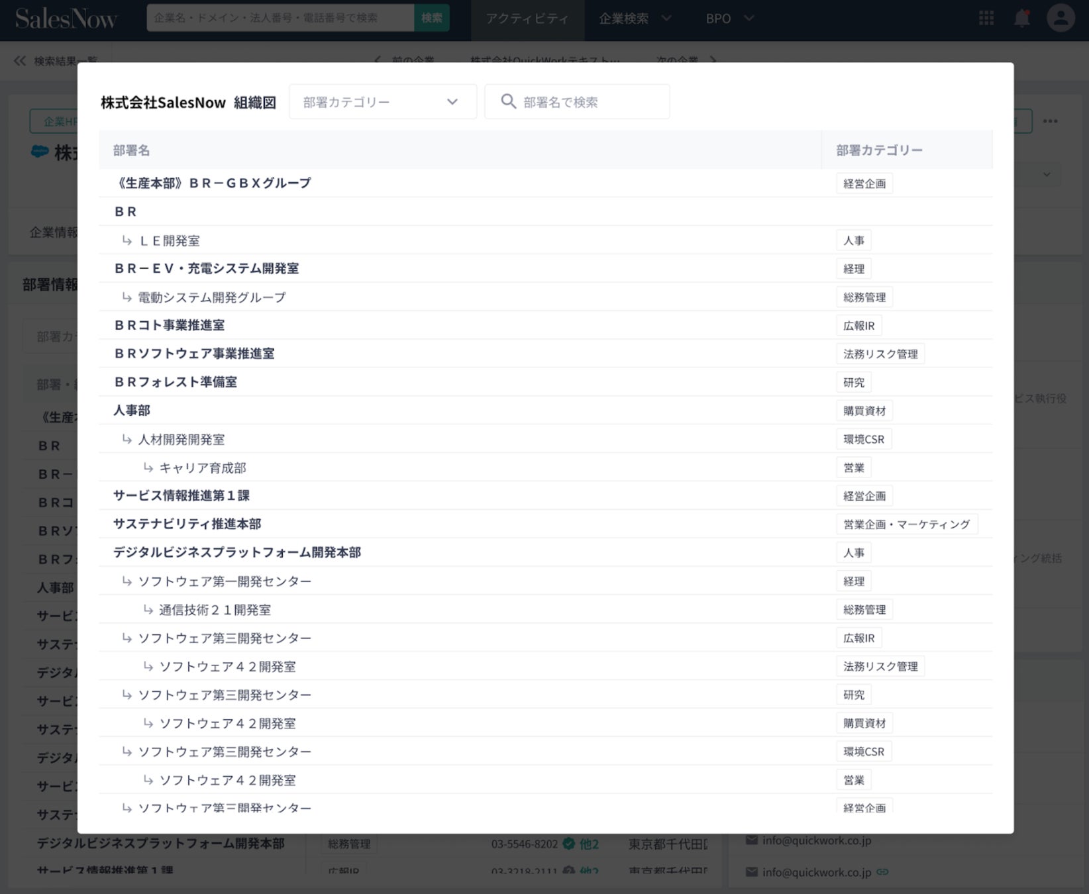Select 人事部 in the org chart modal
The height and width of the screenshot is (894, 1089).
tap(132, 411)
